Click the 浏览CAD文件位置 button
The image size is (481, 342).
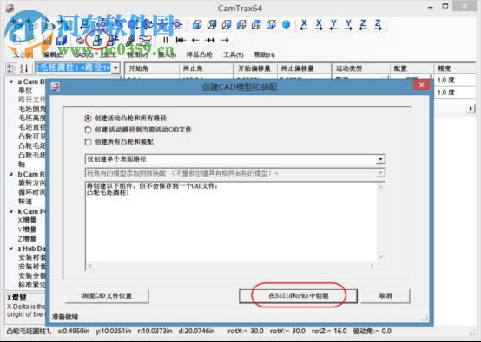(x=107, y=296)
